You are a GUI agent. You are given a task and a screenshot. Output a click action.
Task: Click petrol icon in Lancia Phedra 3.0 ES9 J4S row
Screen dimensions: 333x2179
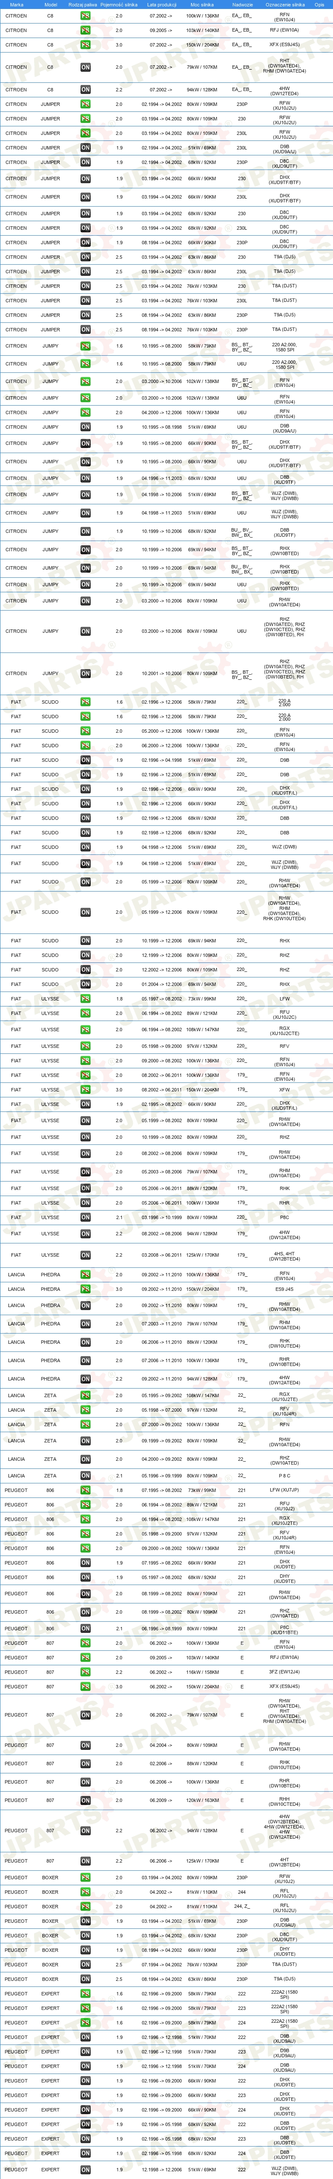[85, 1289]
